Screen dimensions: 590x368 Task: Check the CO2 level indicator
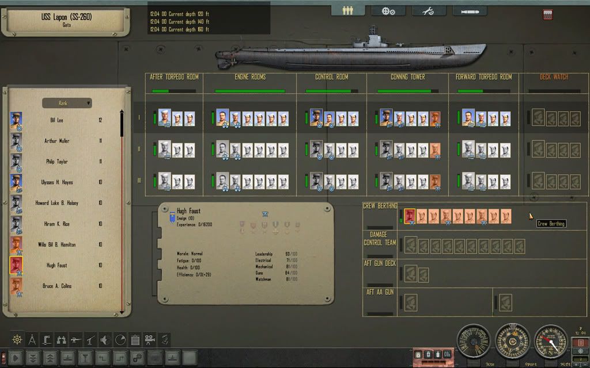[x=447, y=354]
